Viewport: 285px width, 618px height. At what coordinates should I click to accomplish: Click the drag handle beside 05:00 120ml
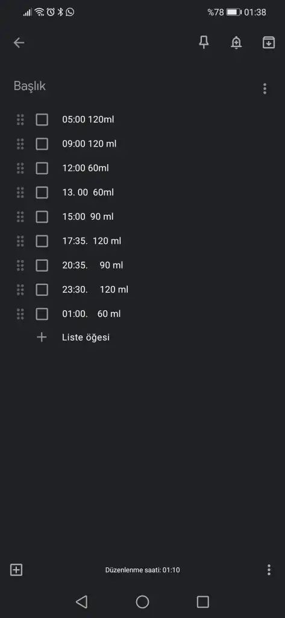pos(20,119)
